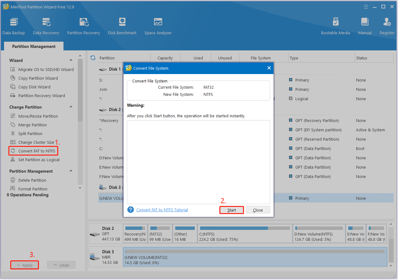
Task: Click Start in Convert File System dialog
Action: 232,210
